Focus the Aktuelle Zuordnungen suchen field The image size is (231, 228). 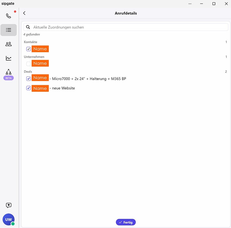(126, 27)
